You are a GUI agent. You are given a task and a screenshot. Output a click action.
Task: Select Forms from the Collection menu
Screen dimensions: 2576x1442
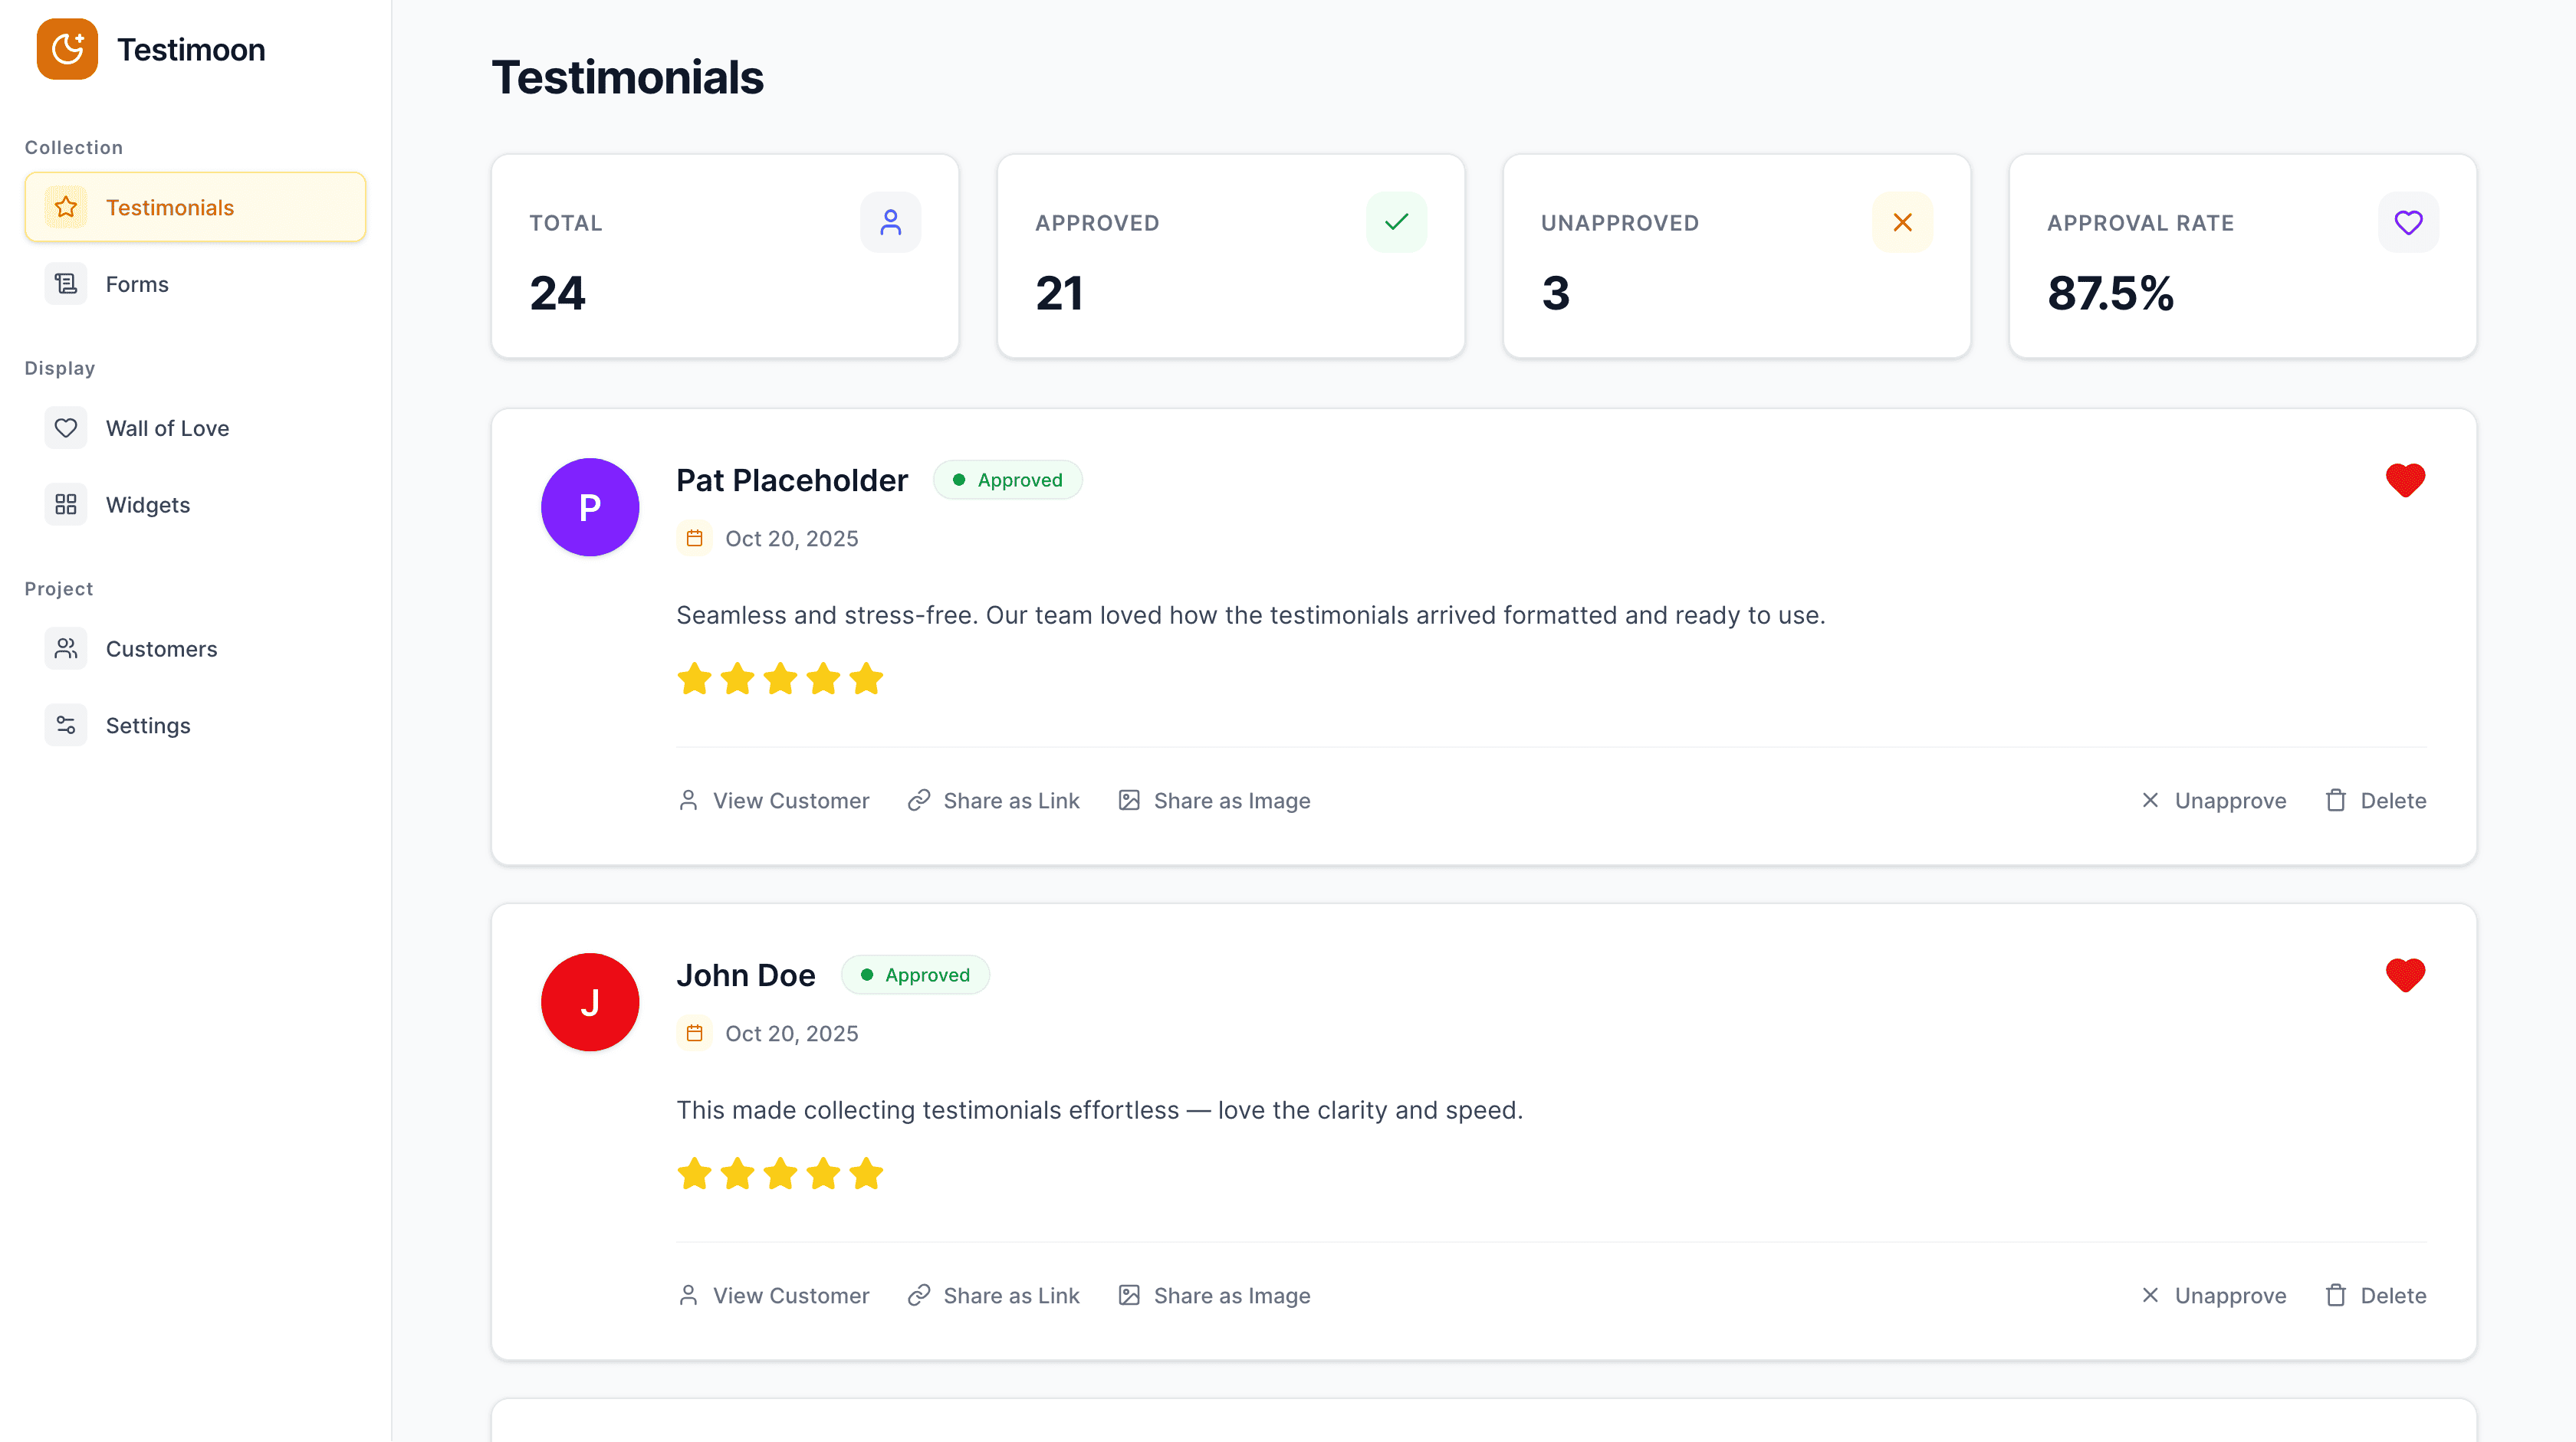pos(137,283)
